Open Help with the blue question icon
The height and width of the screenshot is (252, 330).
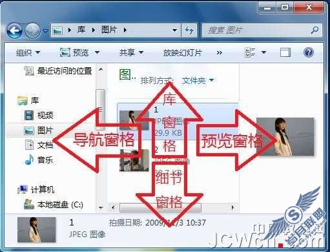click(x=309, y=52)
